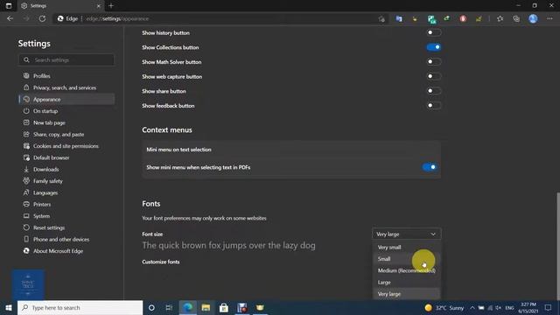Open Cookies and site permissions
Screen dimensions: 560x315
point(66,146)
